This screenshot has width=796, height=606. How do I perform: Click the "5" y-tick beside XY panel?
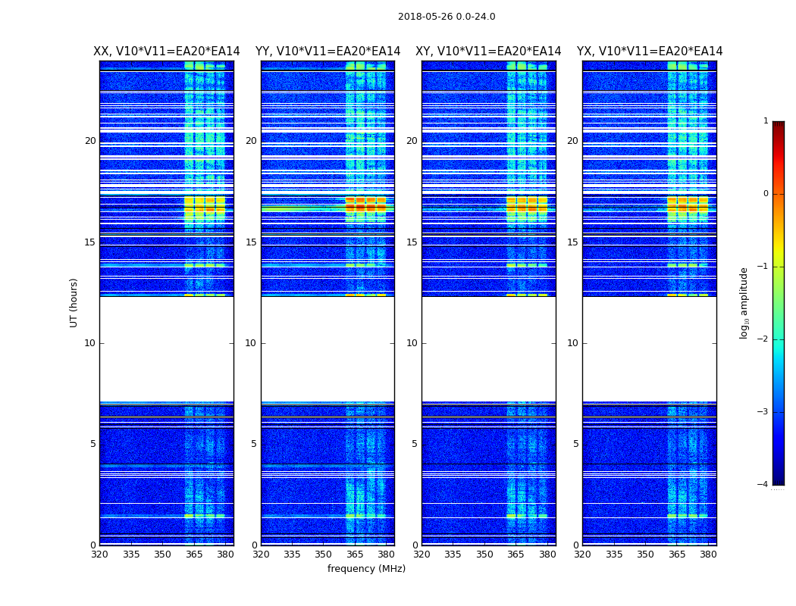(x=415, y=444)
